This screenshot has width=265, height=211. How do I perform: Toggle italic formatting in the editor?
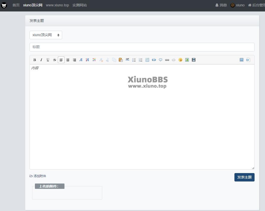point(41,60)
